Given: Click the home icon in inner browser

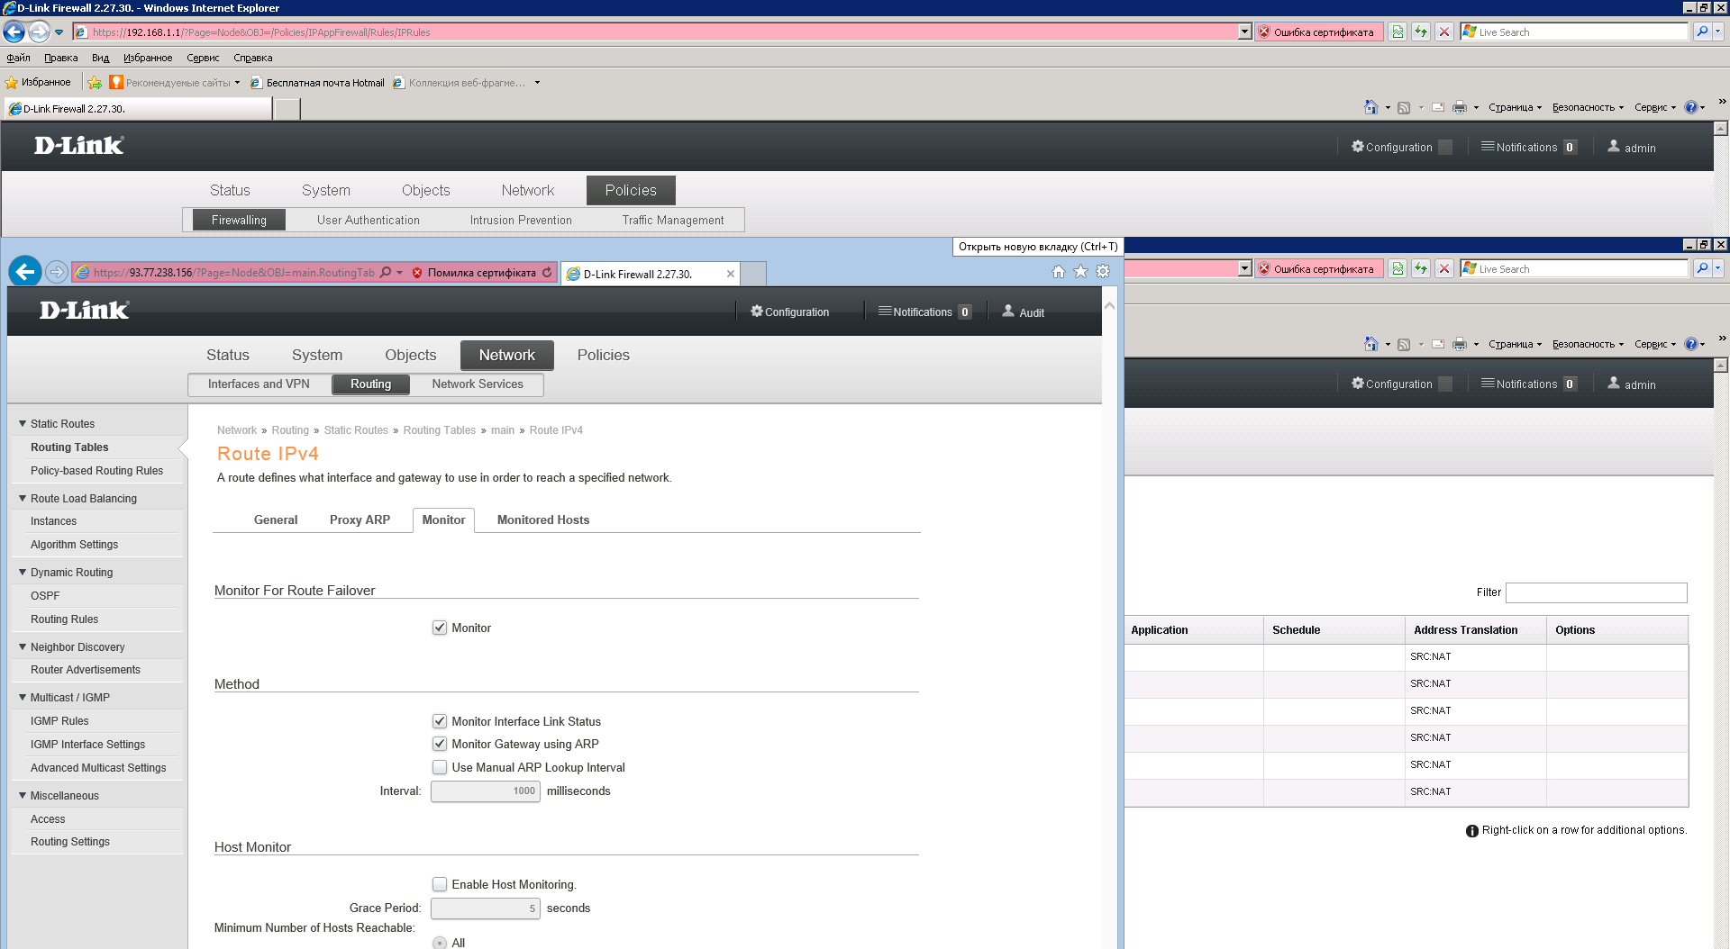Looking at the screenshot, I should pos(1058,272).
